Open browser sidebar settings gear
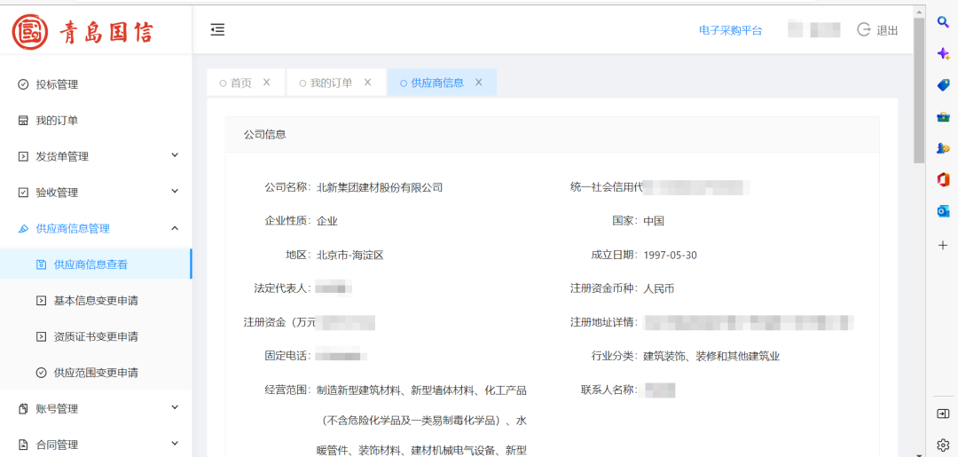Screen dimensions: 958x457 pyautogui.click(x=943, y=445)
